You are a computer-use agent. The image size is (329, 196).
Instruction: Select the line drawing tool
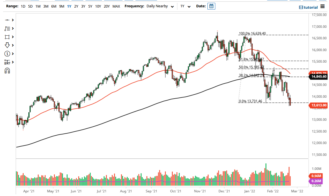pyautogui.click(x=7, y=20)
